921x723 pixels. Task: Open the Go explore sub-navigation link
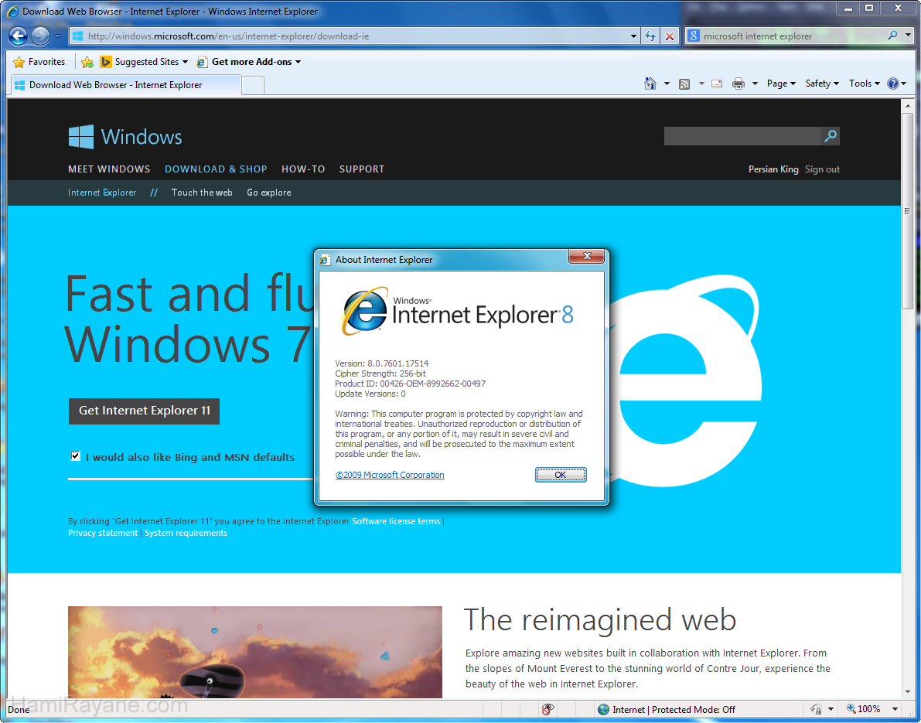tap(269, 193)
